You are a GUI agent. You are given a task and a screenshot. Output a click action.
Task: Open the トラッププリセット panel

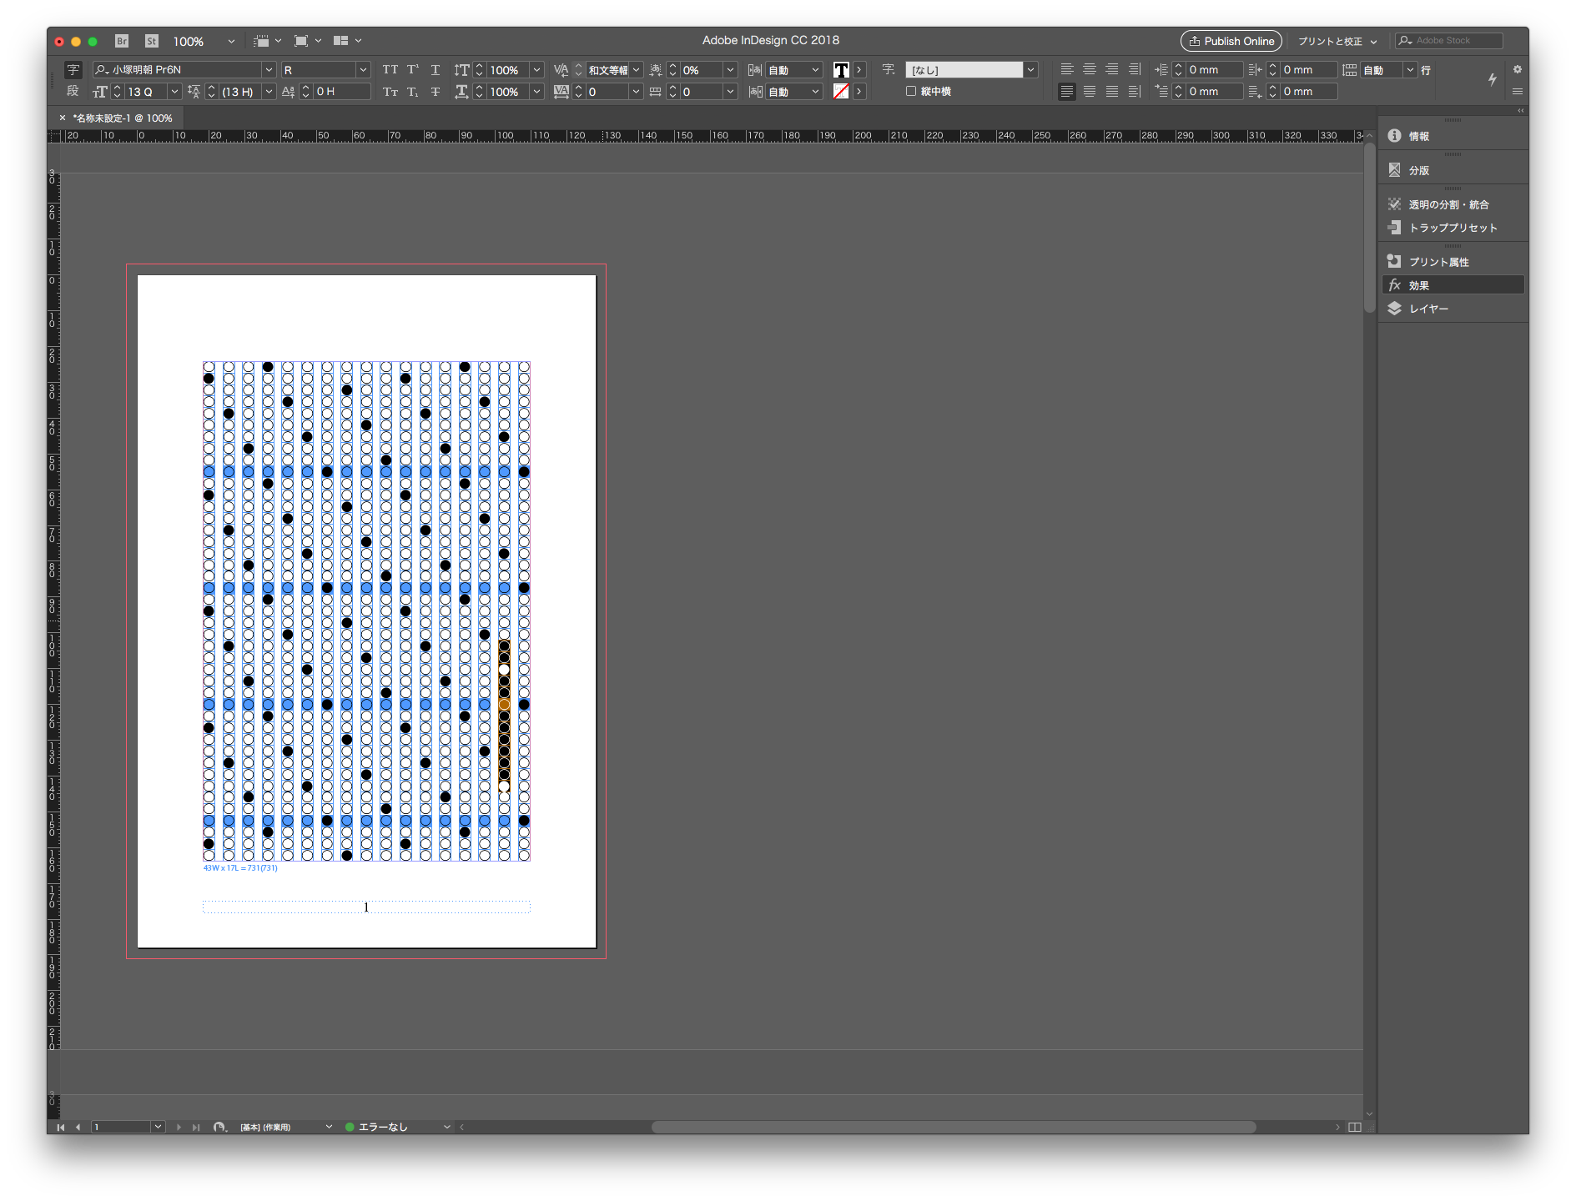coord(1452,228)
